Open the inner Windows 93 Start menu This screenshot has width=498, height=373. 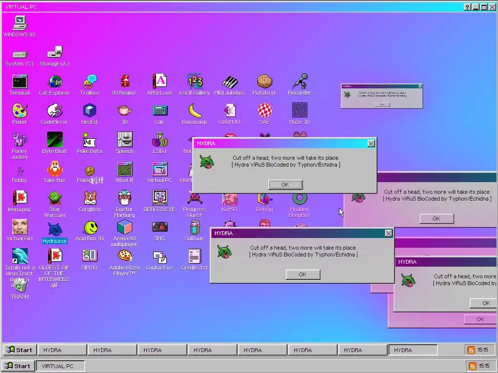tap(20, 350)
